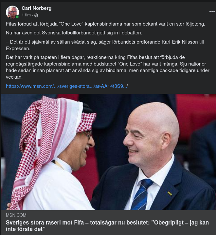Open Carl Norberg's profile picture
Image resolution: width=216 pixels, height=235 pixels.
point(12,12)
